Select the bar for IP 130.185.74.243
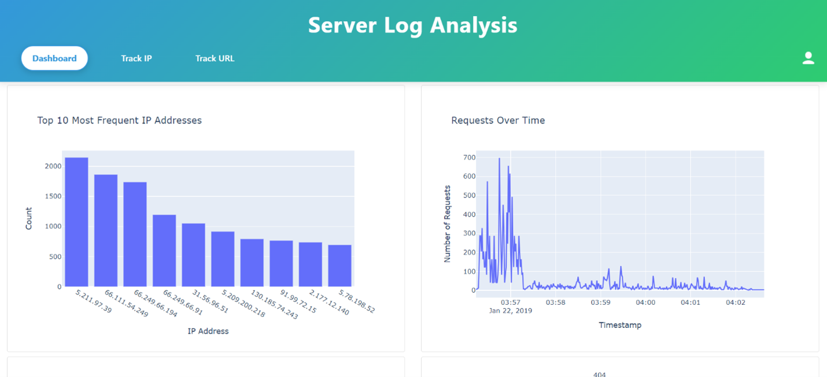 [252, 263]
